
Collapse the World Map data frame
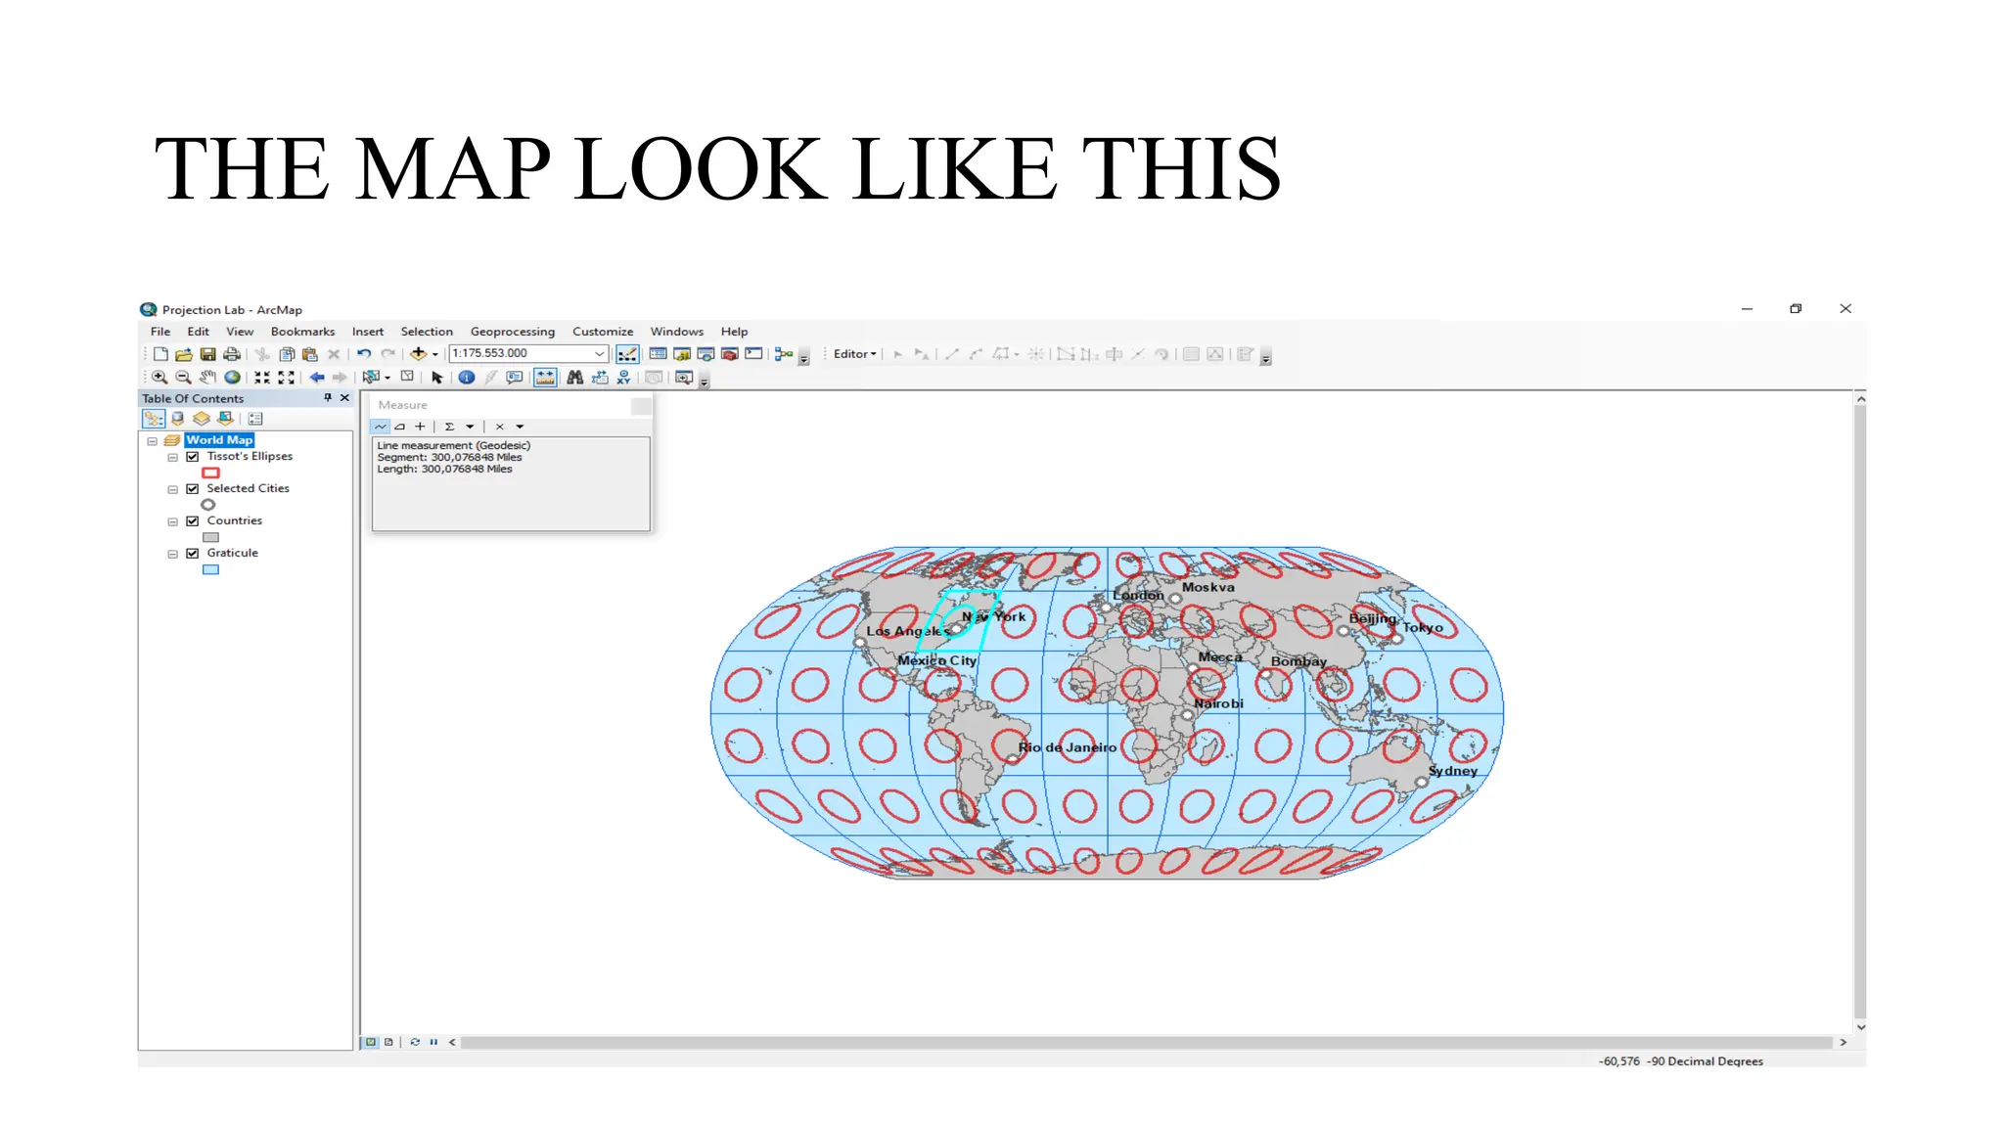click(x=153, y=441)
